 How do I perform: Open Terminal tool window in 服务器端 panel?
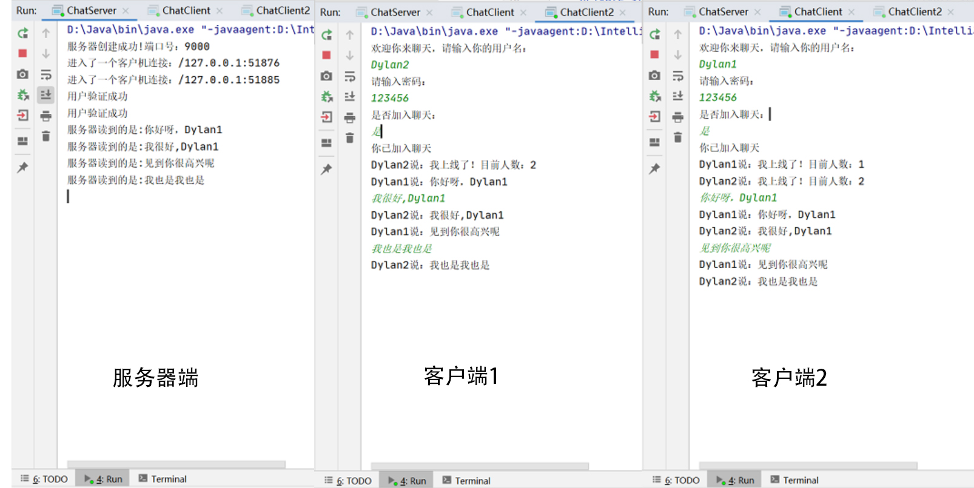click(162, 479)
